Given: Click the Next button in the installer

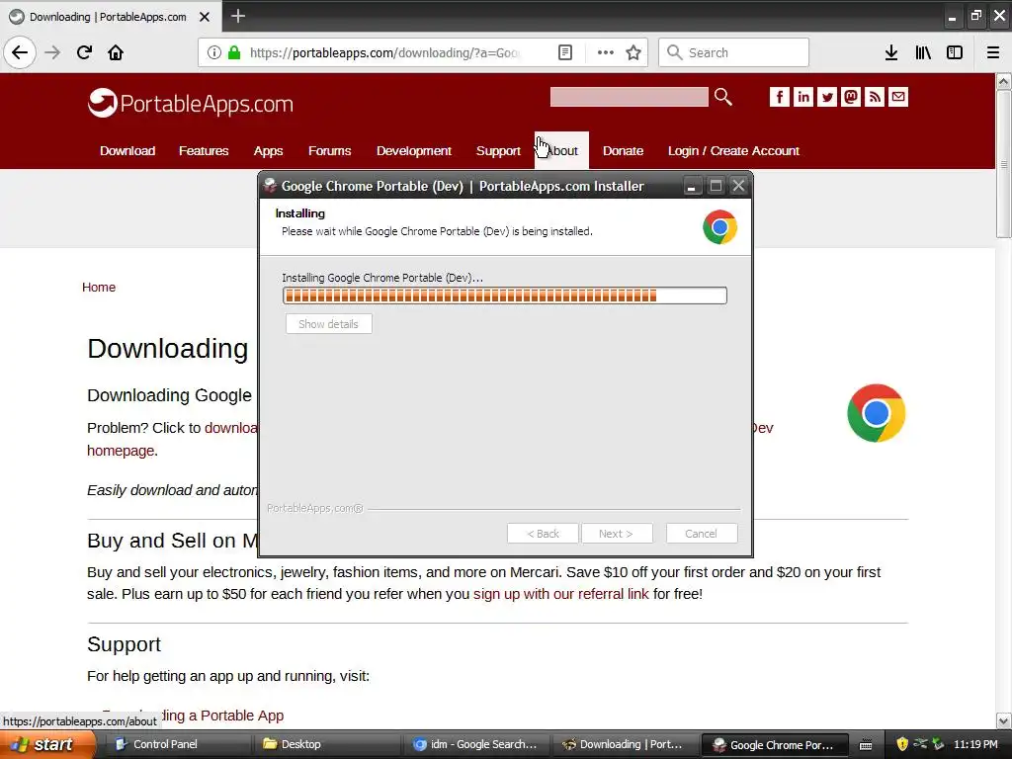Looking at the screenshot, I should pyautogui.click(x=617, y=534).
